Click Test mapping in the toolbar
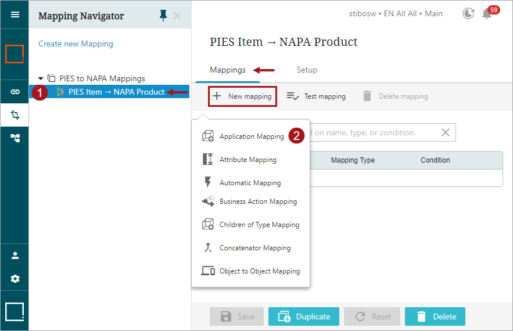The height and width of the screenshot is (331, 513). point(317,96)
